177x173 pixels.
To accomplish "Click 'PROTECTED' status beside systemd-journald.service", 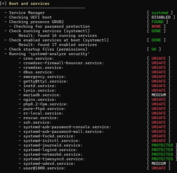I will 162,145.
